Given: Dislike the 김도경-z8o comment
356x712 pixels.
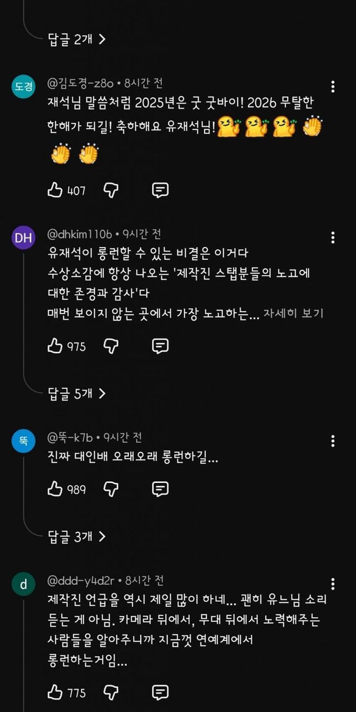Looking at the screenshot, I should pos(111,191).
